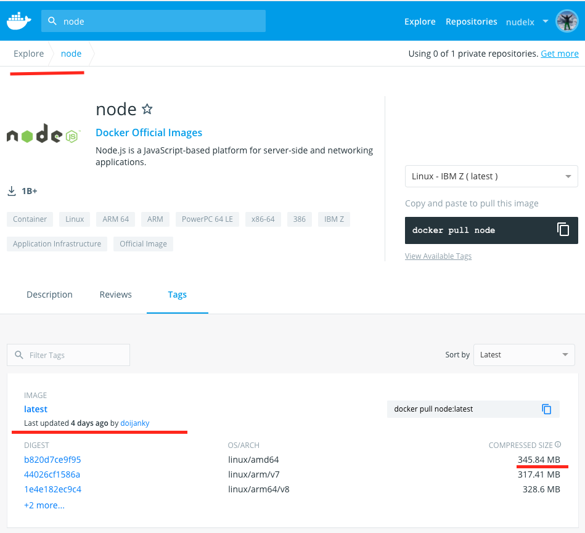Expand the +2 more digests
Image resolution: width=585 pixels, height=533 pixels.
(x=44, y=505)
